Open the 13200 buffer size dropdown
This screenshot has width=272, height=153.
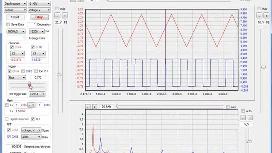pos(37,31)
